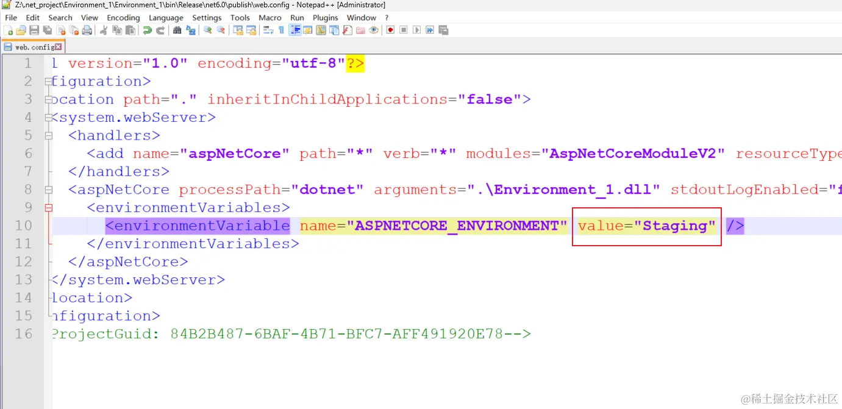This screenshot has width=842, height=409.
Task: Toggle Word Wrap toolbar icon
Action: pos(268,30)
